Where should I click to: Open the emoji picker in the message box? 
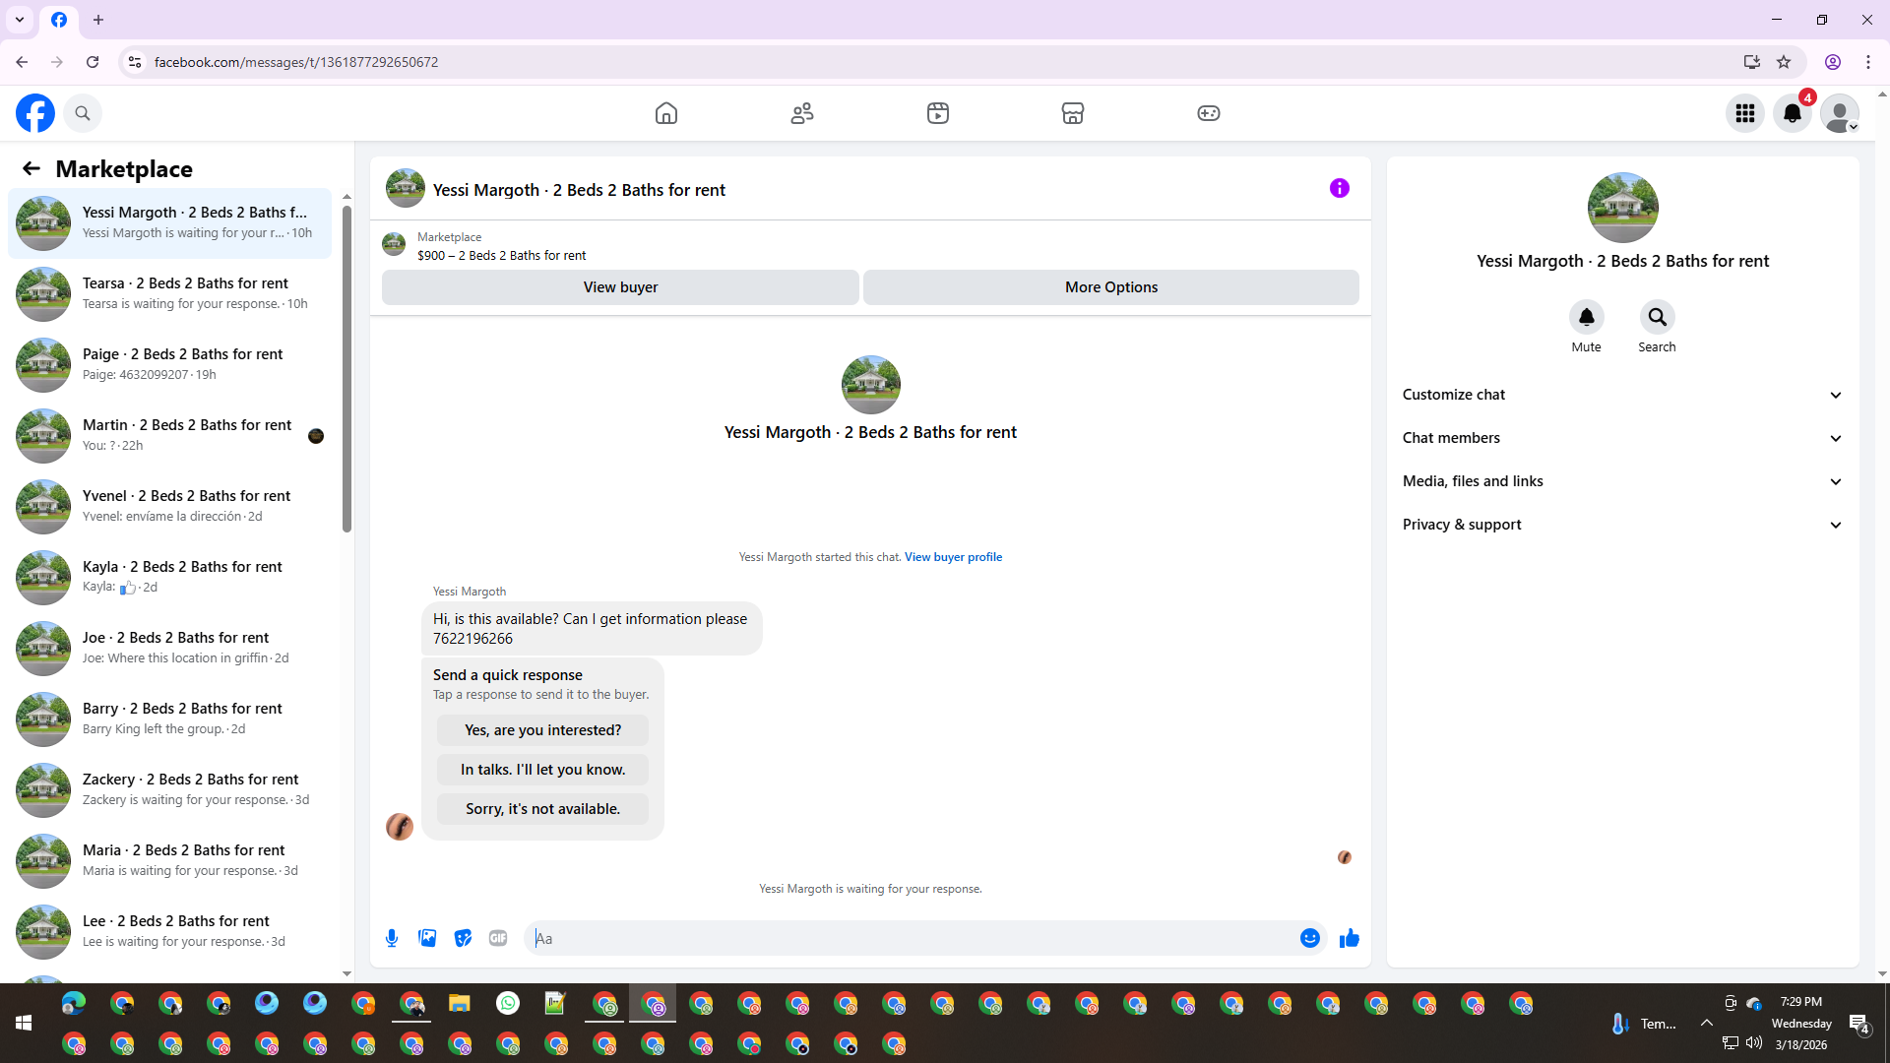[x=1309, y=938]
